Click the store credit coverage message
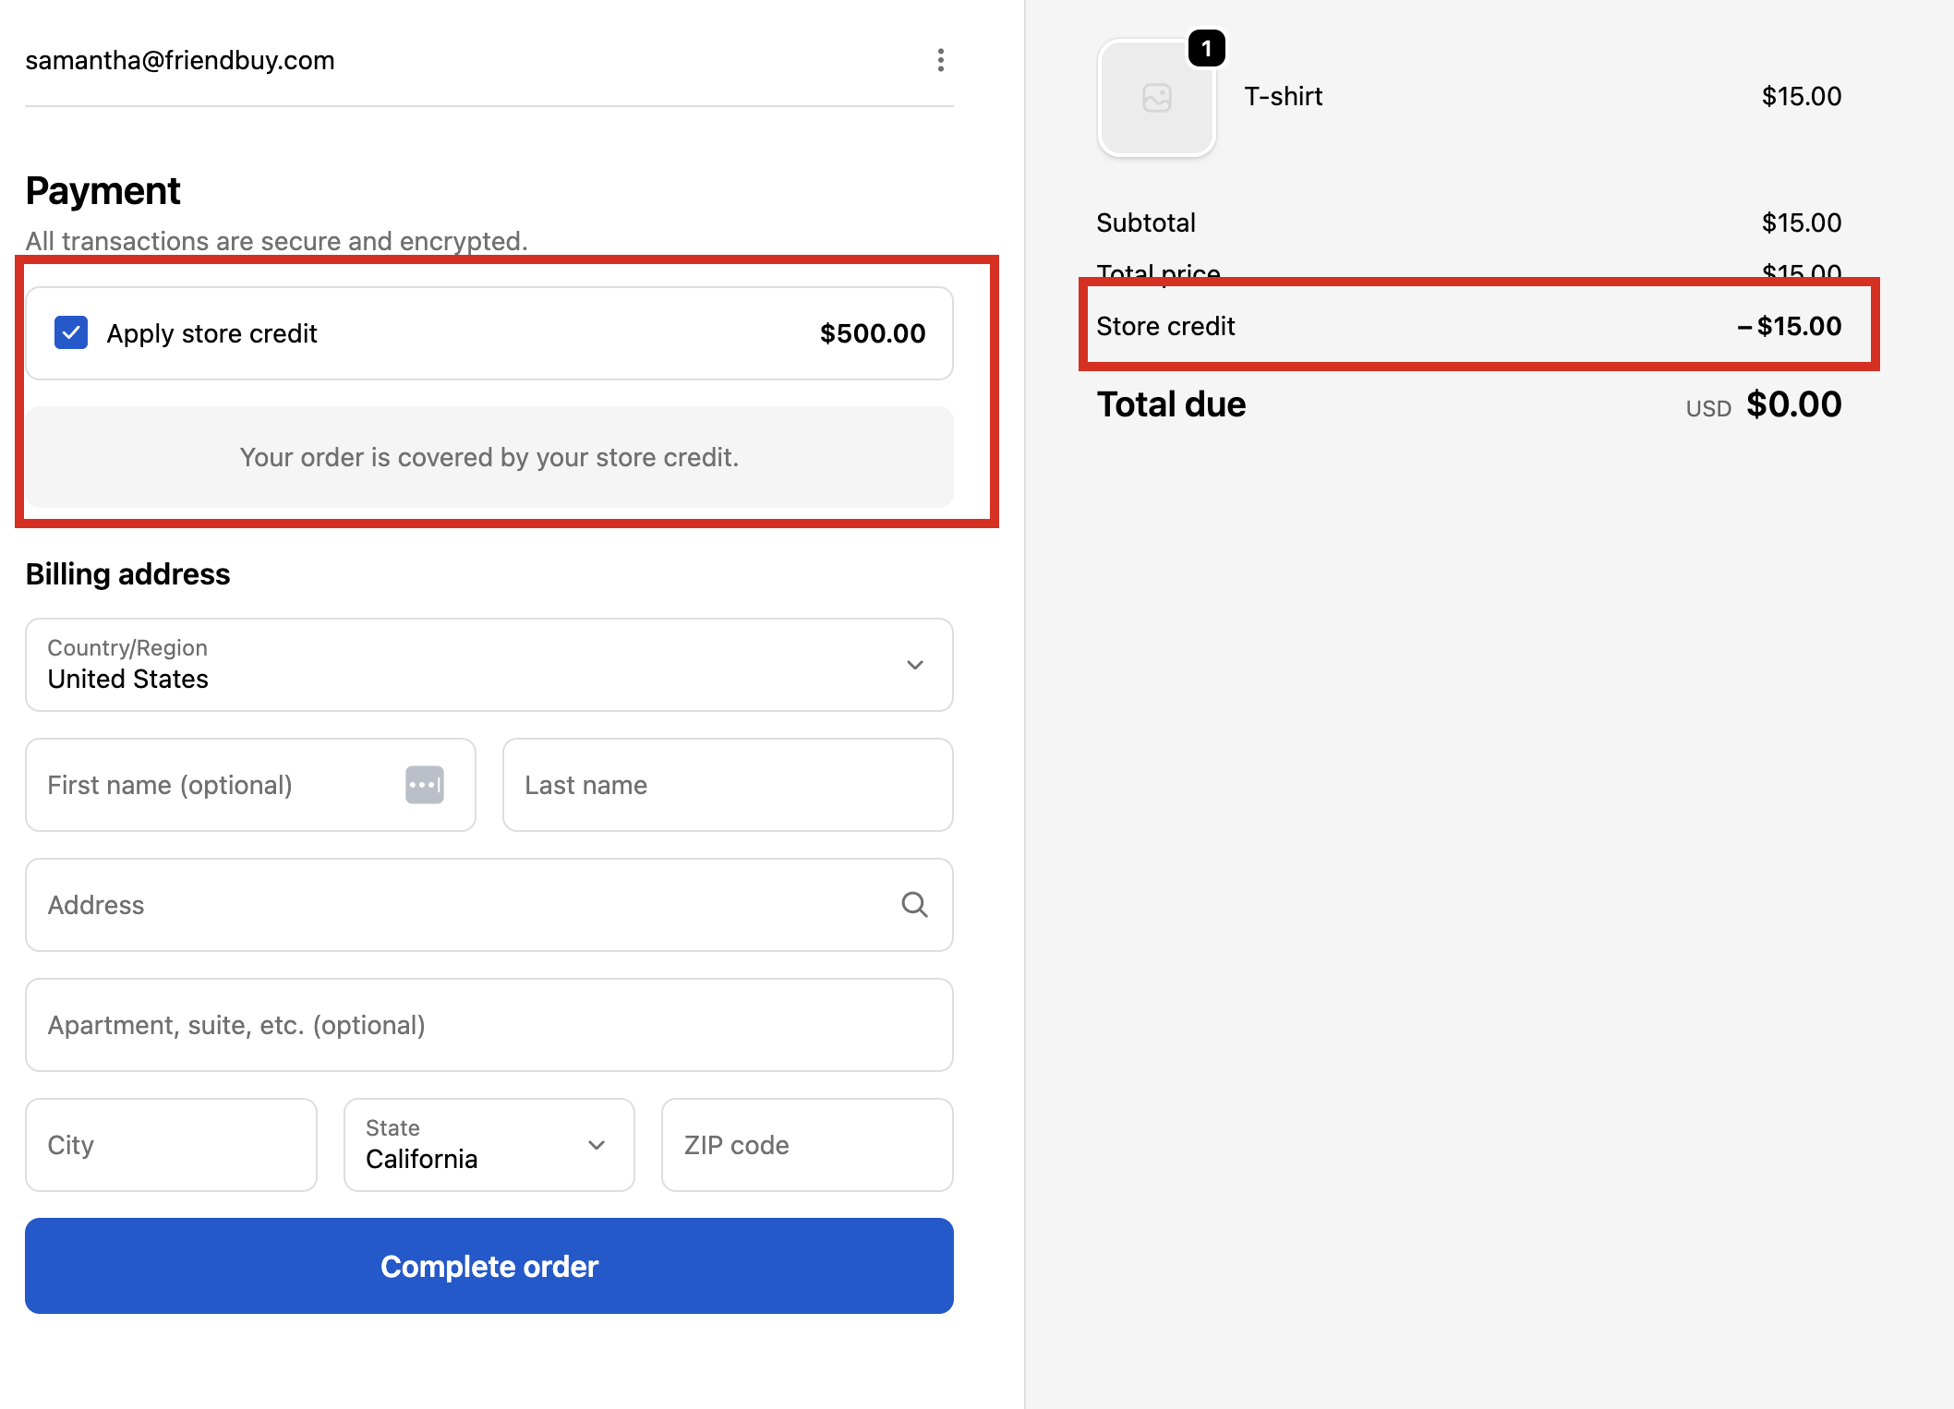This screenshot has width=1954, height=1409. point(488,457)
